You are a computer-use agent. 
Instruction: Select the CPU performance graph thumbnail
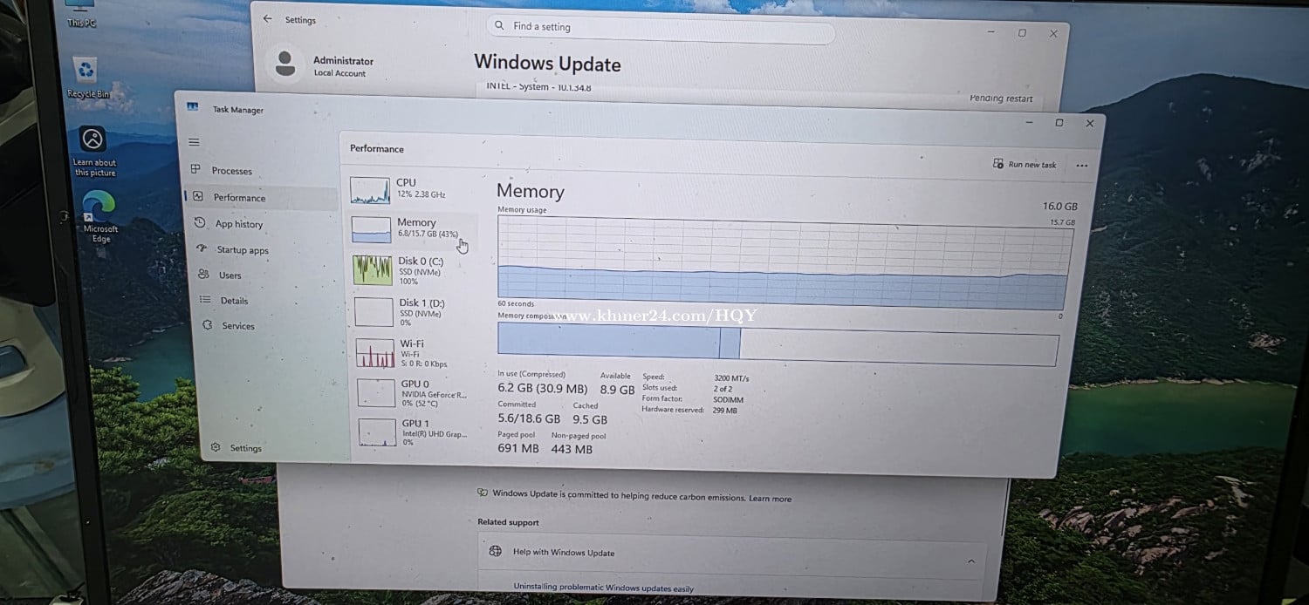pyautogui.click(x=370, y=190)
